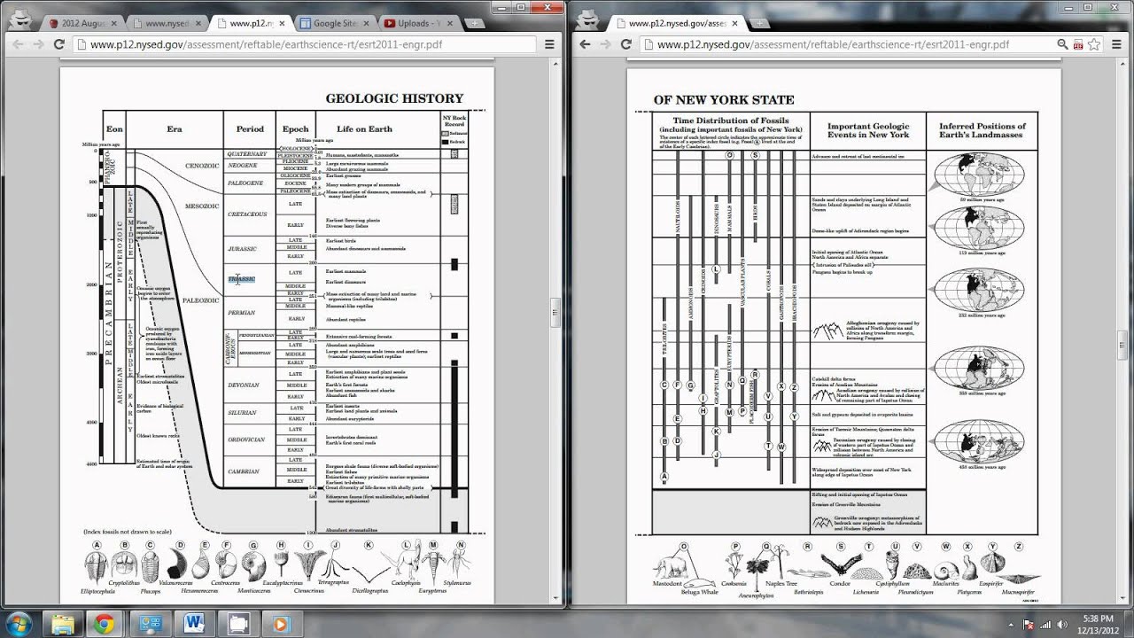Click the 59 million years ago globe
Image resolution: width=1134 pixels, height=638 pixels.
(981, 173)
